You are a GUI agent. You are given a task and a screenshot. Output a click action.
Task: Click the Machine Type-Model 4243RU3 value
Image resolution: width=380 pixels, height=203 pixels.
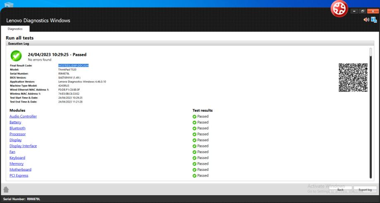tap(64, 86)
